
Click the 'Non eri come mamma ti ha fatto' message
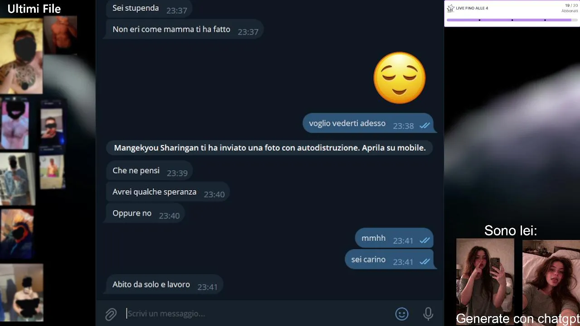pyautogui.click(x=184, y=29)
